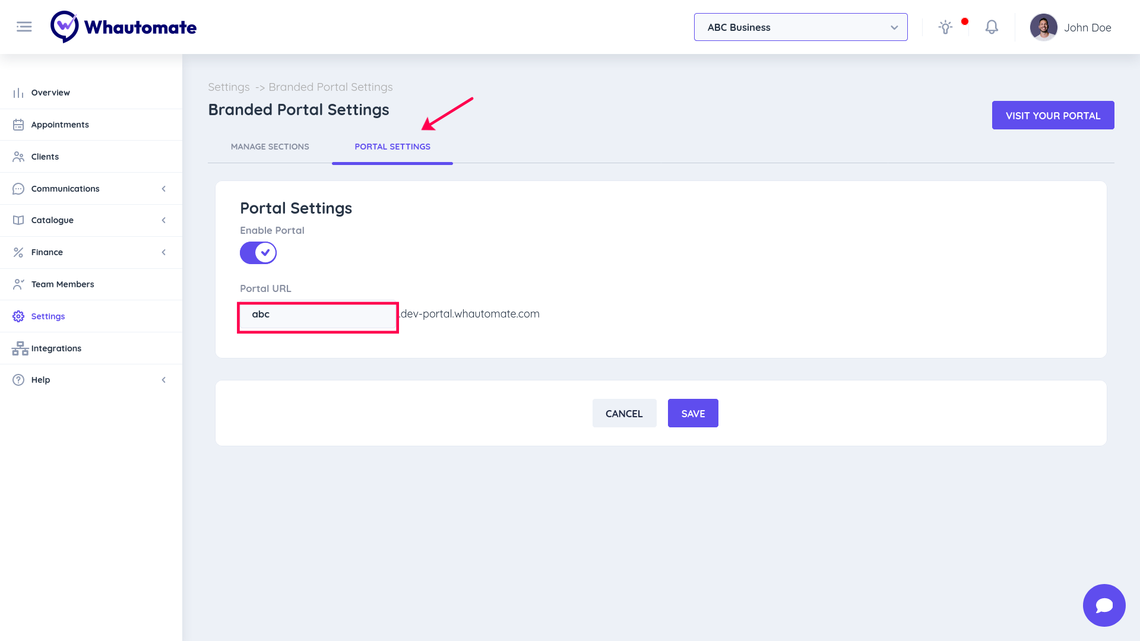Open the notifications bell
1140x641 pixels.
pyautogui.click(x=992, y=27)
